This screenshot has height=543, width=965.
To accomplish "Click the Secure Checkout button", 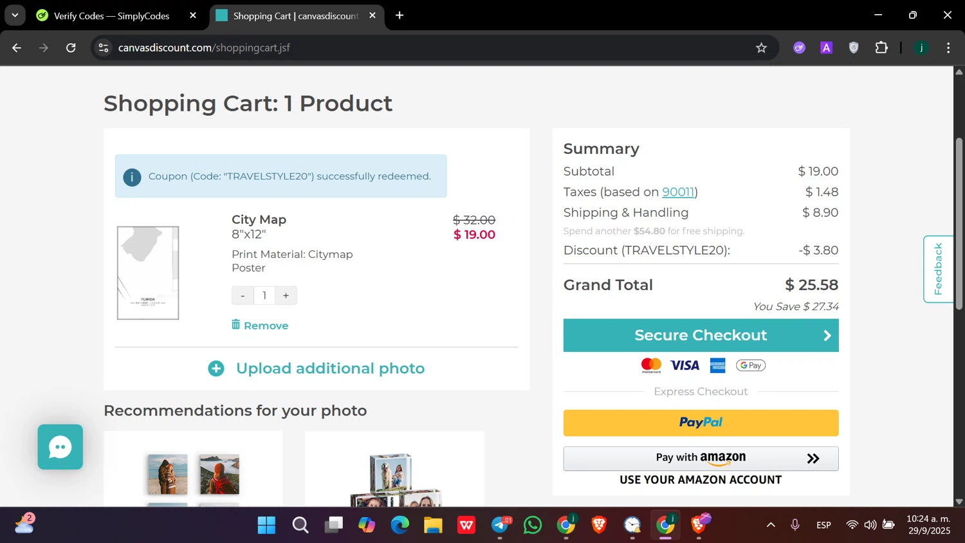I will click(x=701, y=335).
